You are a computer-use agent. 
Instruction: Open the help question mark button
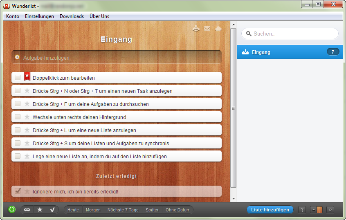(x=302, y=210)
